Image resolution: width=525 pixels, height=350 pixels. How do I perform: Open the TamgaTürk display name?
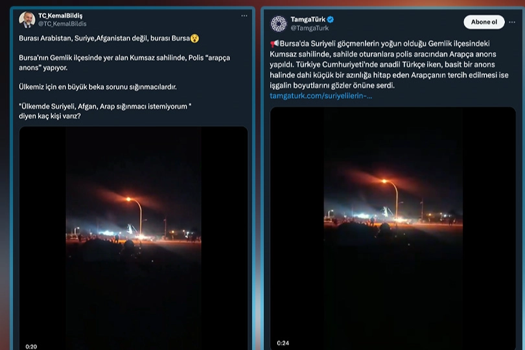click(308, 19)
